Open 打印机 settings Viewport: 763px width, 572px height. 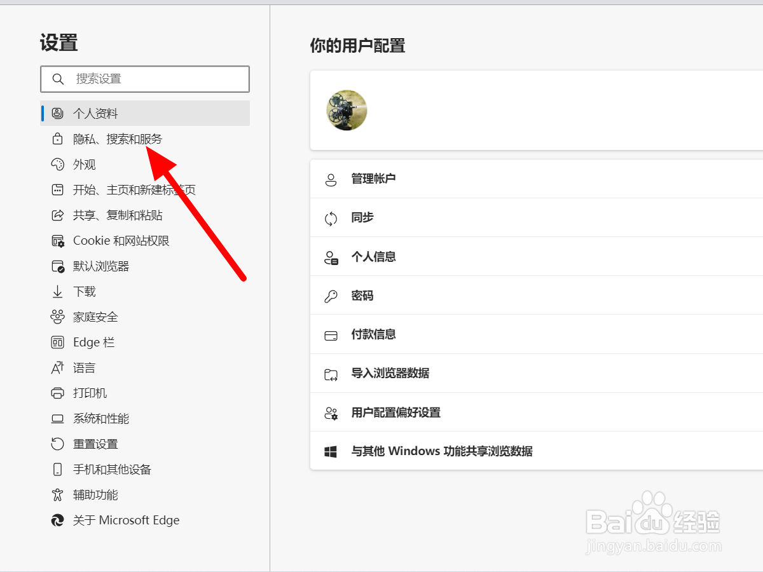click(x=145, y=393)
